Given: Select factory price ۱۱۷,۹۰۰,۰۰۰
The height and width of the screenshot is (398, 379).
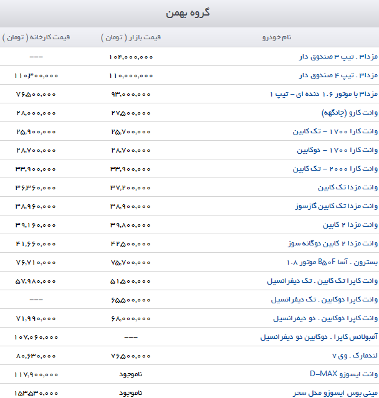Looking at the screenshot, I should point(36,375).
